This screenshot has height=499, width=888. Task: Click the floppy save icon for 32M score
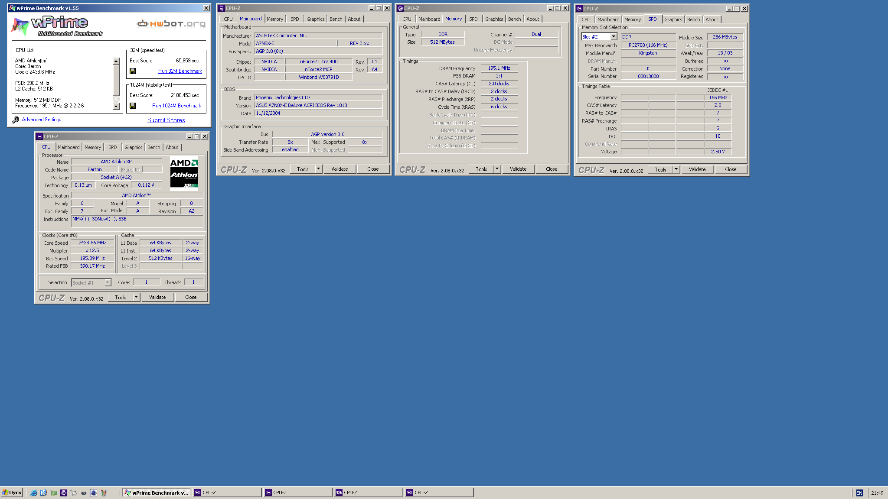(x=133, y=71)
